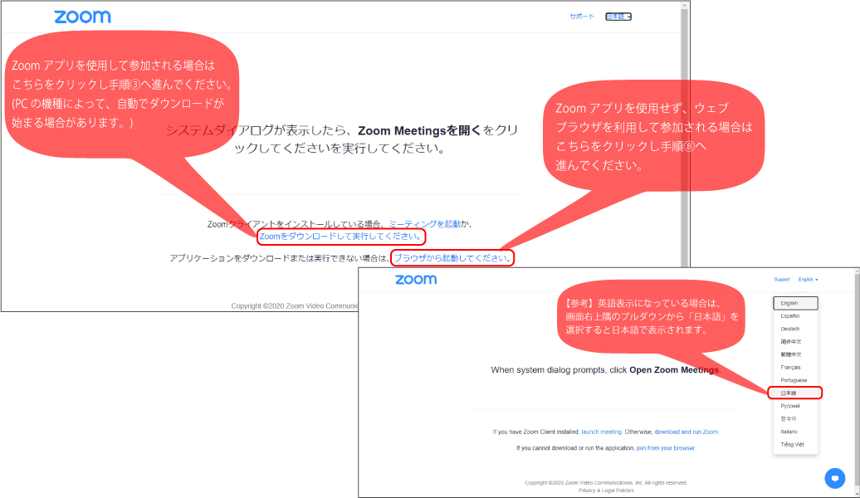The width and height of the screenshot is (860, 498).
Task: Select 简体中文 in the language list
Action: coord(795,342)
